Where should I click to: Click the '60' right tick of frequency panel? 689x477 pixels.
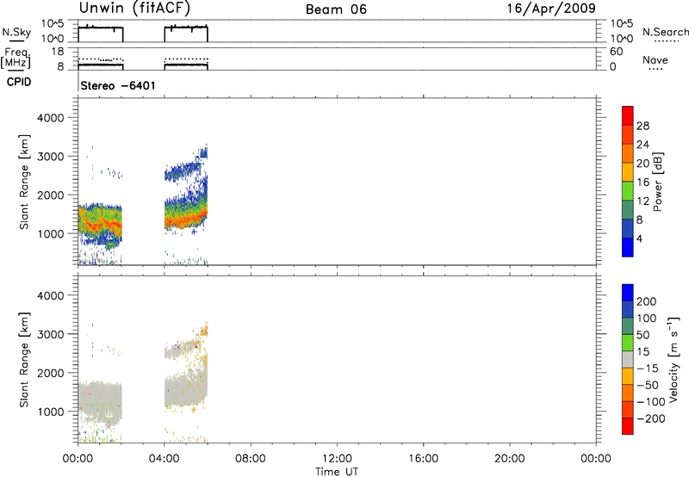(x=616, y=52)
